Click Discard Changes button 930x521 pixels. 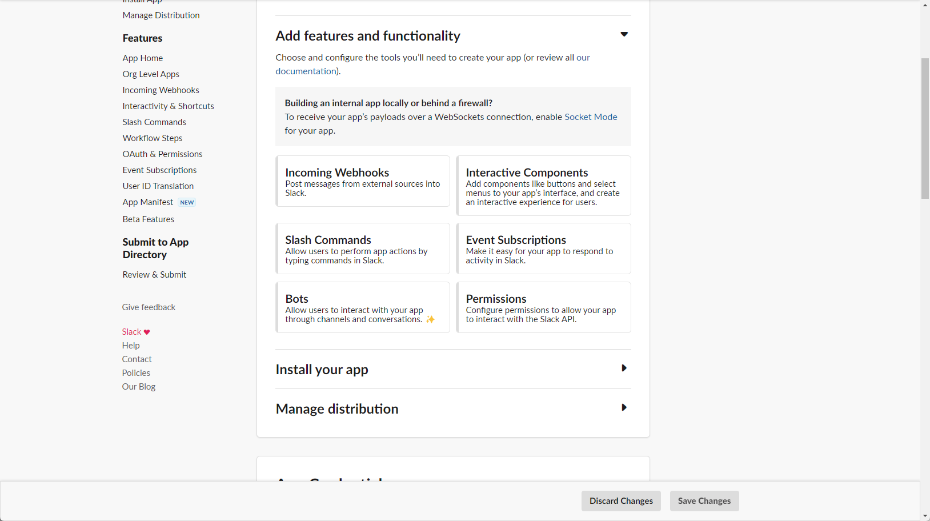pyautogui.click(x=621, y=501)
